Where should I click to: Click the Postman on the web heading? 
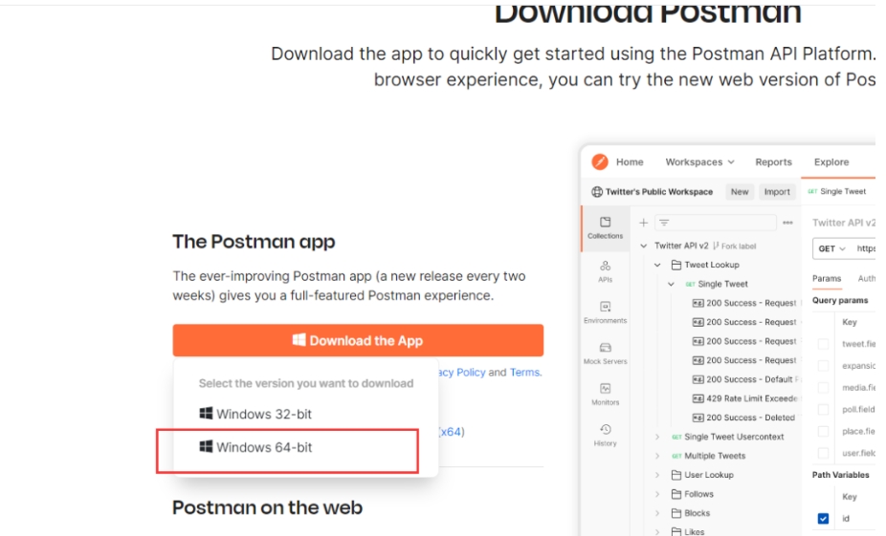(x=267, y=507)
